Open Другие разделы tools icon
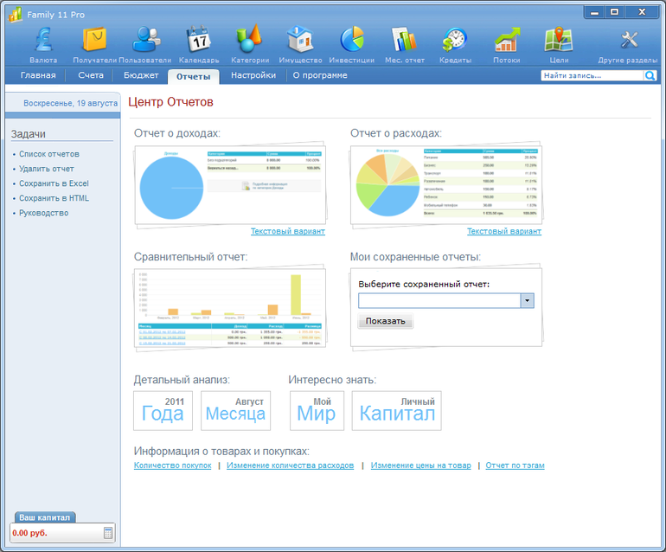 [629, 41]
